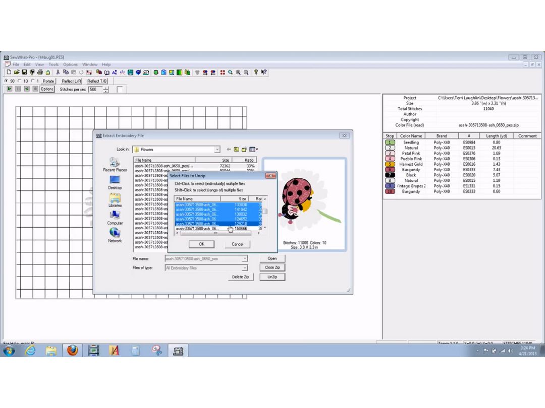
Task: Click the Print toolbar icon
Action: click(x=40, y=72)
